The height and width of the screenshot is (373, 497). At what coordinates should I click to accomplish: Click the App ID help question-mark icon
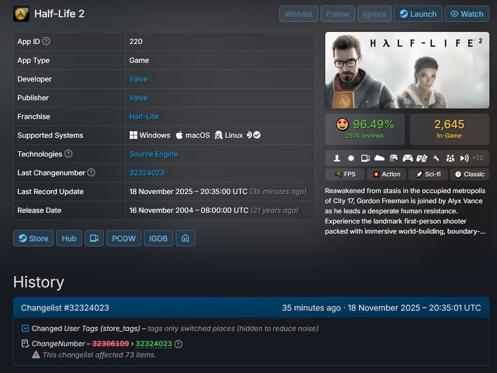coord(46,42)
